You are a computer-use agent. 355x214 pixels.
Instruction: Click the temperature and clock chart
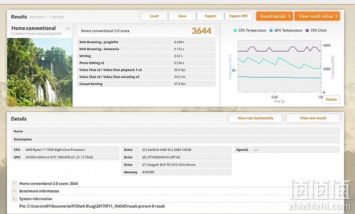279,66
